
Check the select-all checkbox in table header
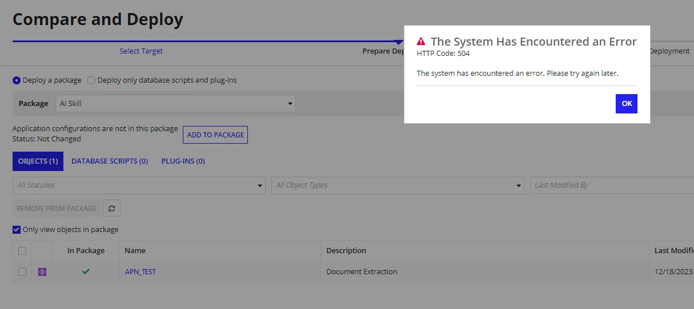pyautogui.click(x=22, y=250)
